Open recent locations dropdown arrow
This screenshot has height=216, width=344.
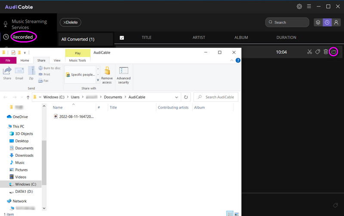click(22, 97)
